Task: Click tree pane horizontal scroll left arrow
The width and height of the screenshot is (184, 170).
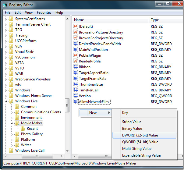Action: click(6, 156)
